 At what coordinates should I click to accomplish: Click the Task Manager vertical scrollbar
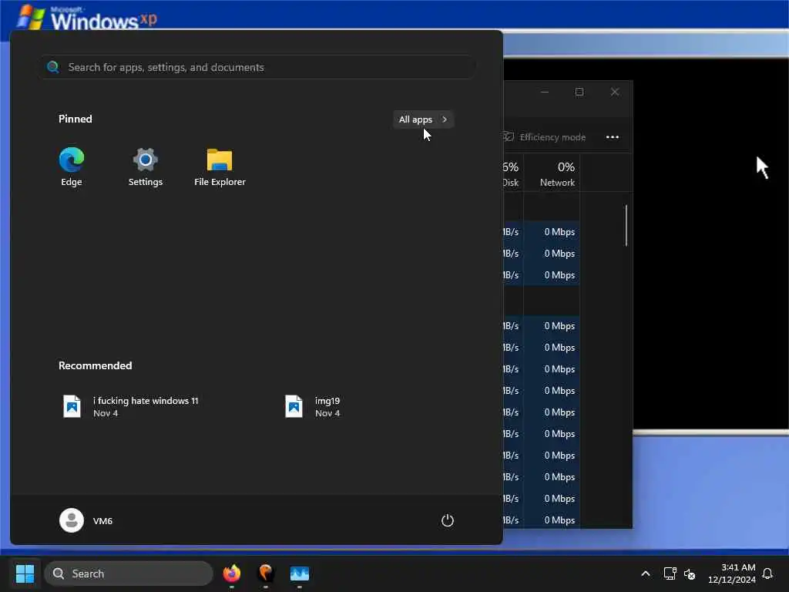626,226
